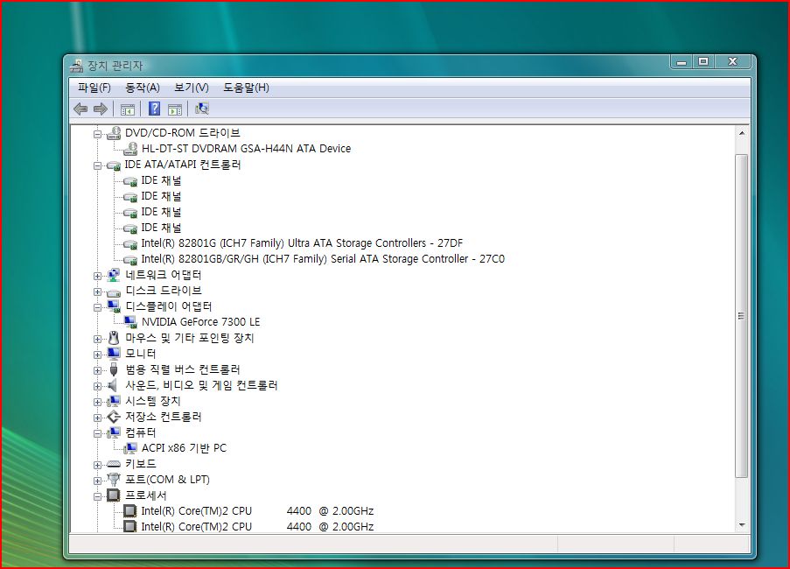790x569 pixels.
Task: Click the 컴퓨터 category icon
Action: [x=114, y=432]
